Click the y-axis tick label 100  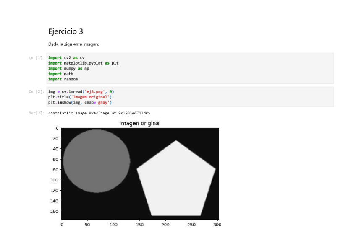tap(54, 180)
